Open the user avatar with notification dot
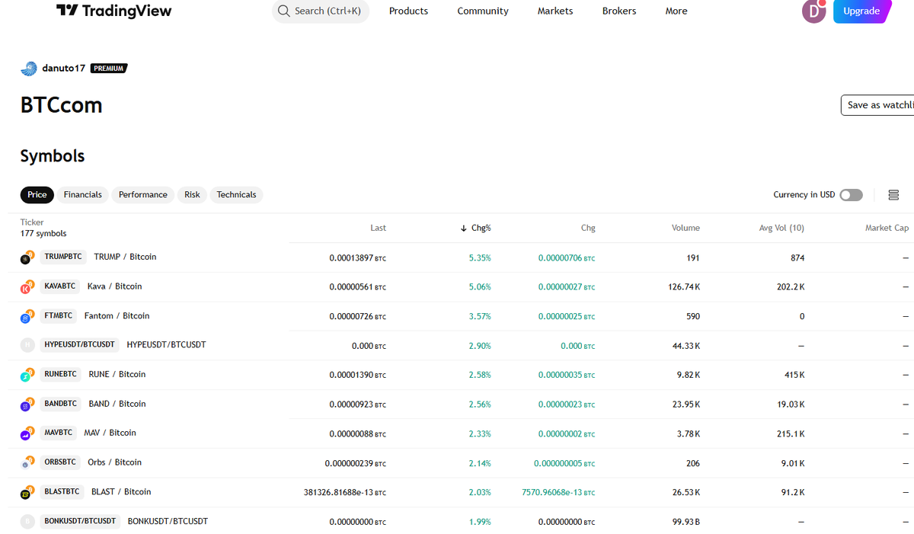 (814, 11)
